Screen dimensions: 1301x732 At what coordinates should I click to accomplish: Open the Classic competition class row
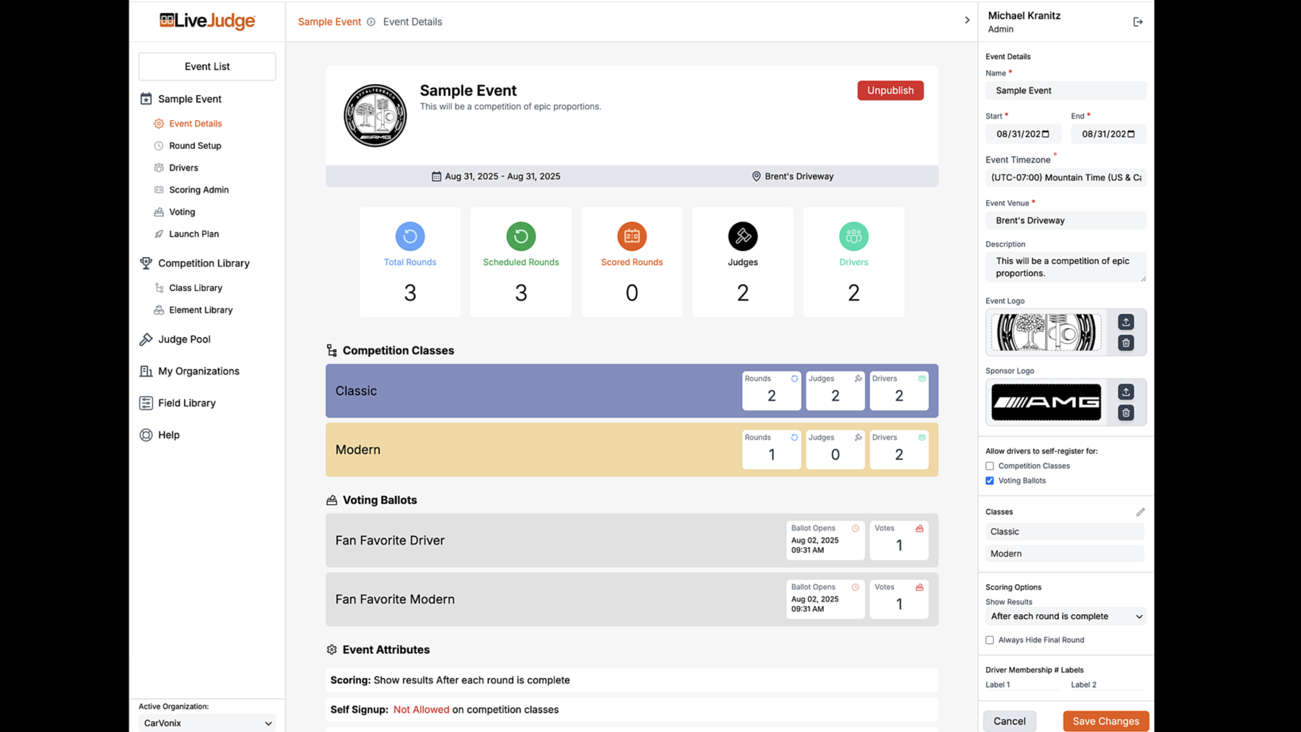coord(632,391)
